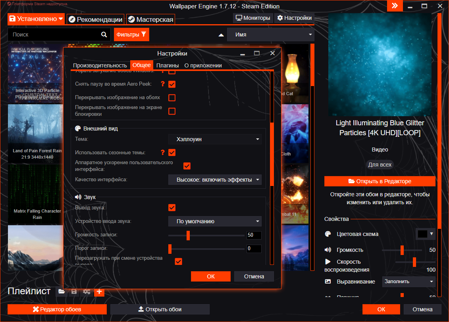Switch to Плагины tab
449x322 pixels.
point(168,65)
